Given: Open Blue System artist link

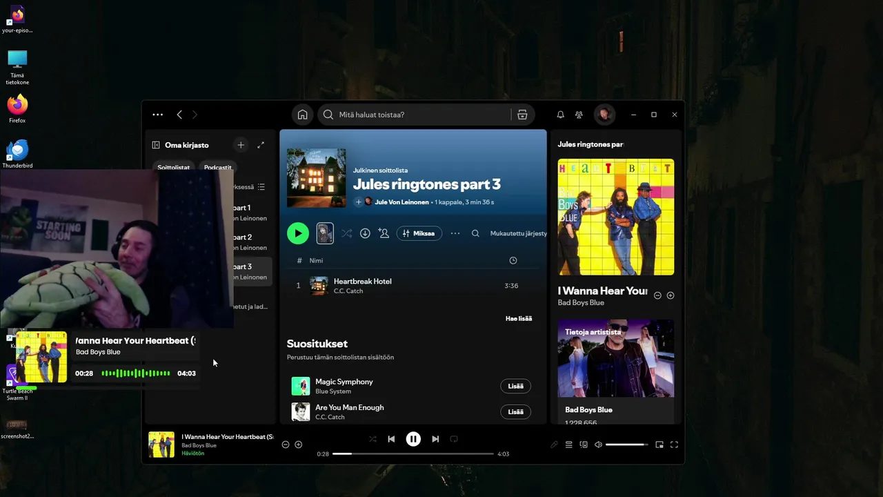Looking at the screenshot, I should 333,391.
